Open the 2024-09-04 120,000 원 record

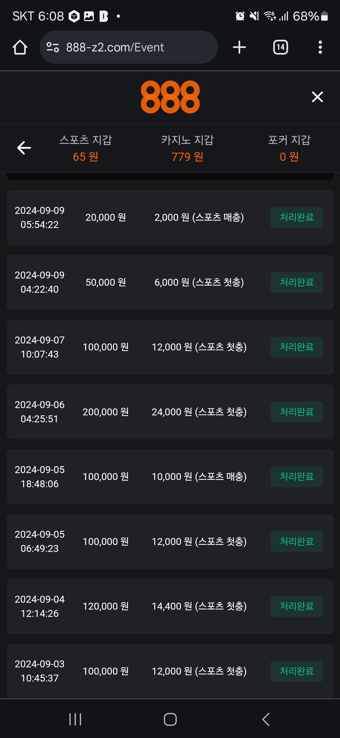[x=170, y=606]
